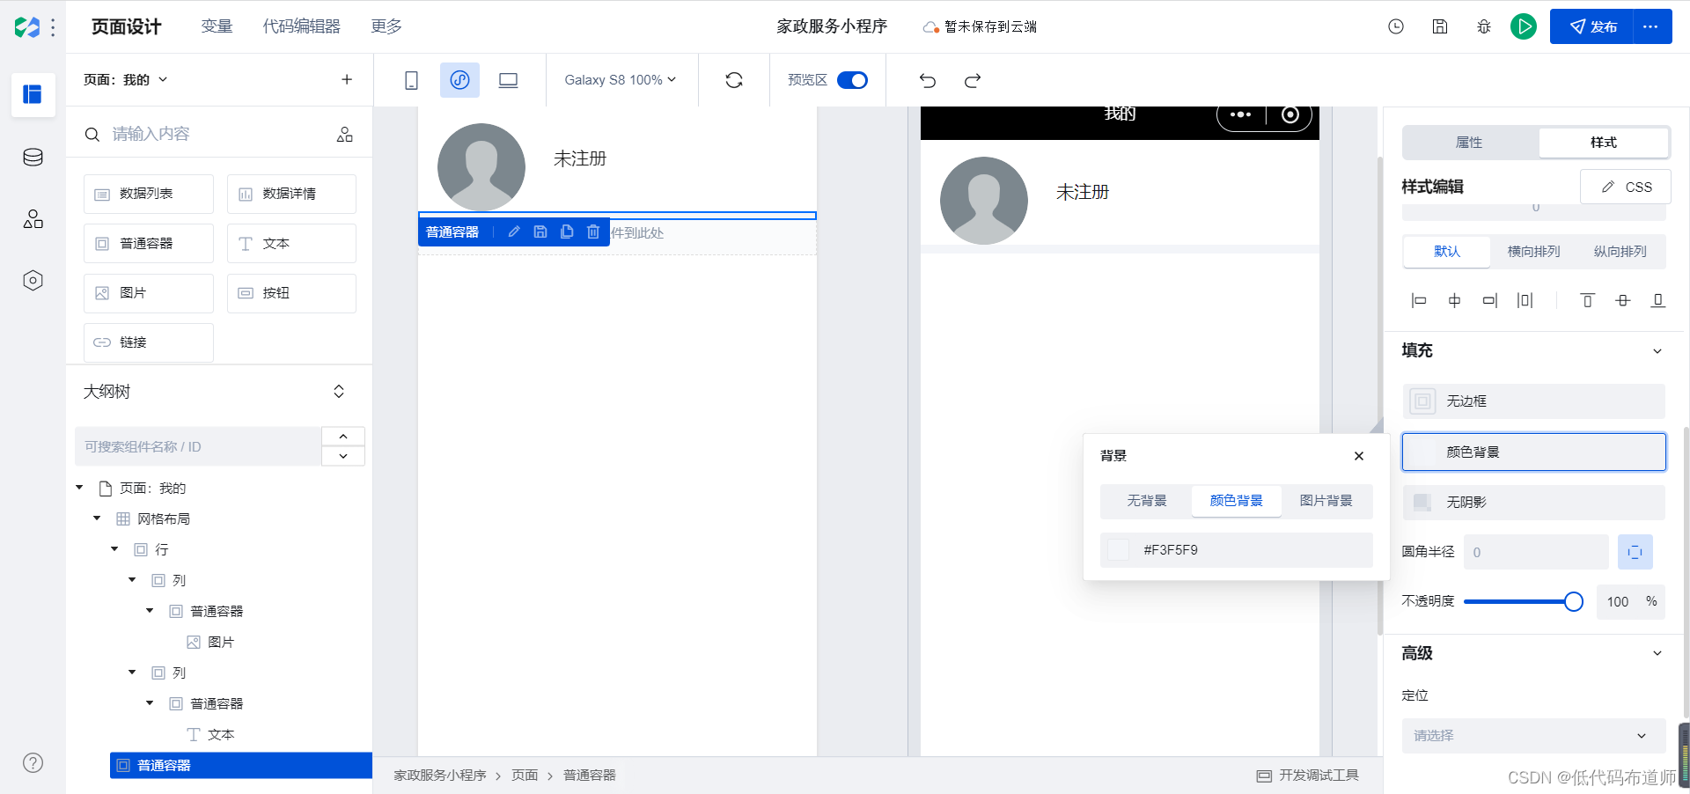This screenshot has height=794, width=1690.
Task: Select the 图片背景 background tab
Action: (x=1326, y=501)
